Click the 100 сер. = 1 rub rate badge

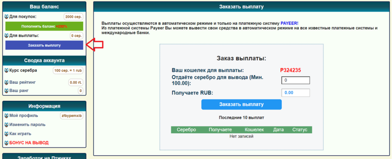pos(68,70)
